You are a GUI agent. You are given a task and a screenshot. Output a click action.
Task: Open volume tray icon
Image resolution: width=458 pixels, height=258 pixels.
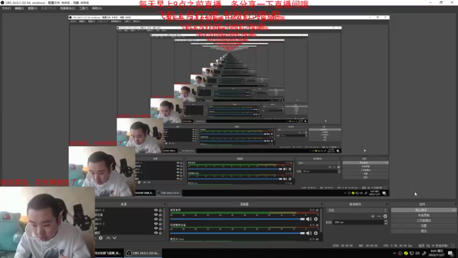(417, 253)
